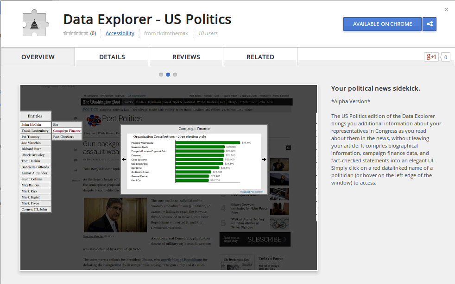Select "Tom Harkin" in the preview Entities list
The image size is (455, 284).
click(x=36, y=161)
